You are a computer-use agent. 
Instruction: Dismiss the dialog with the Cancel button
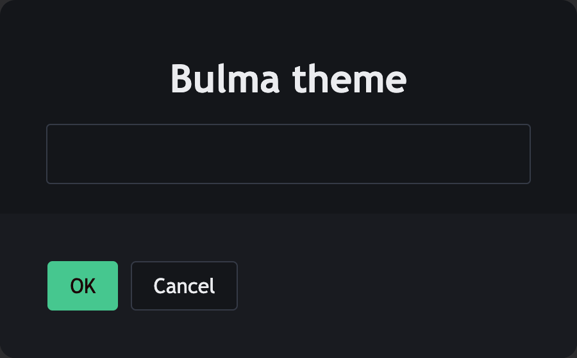[184, 286]
